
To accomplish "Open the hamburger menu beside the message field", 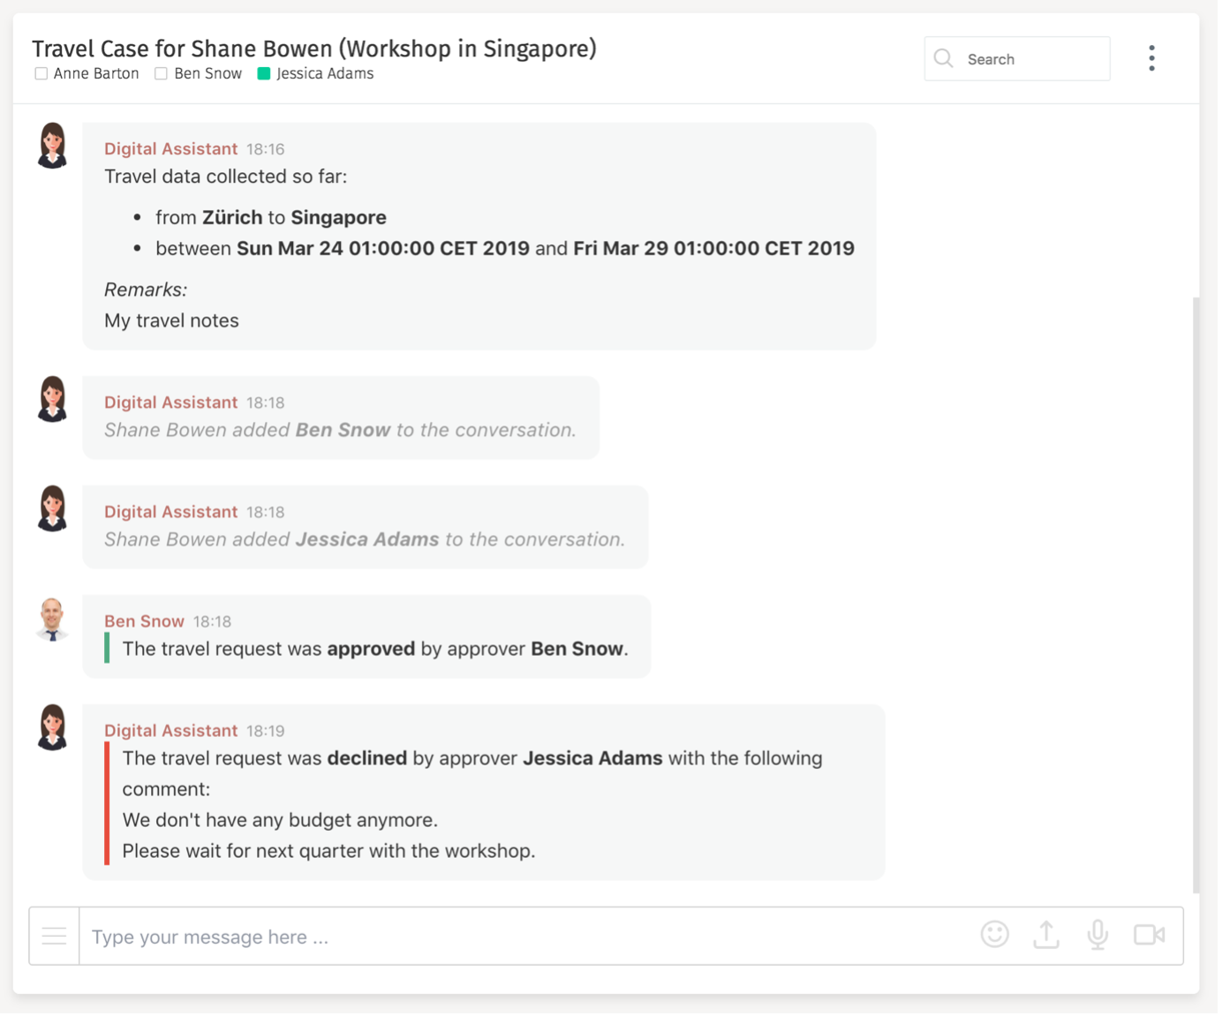I will point(53,936).
